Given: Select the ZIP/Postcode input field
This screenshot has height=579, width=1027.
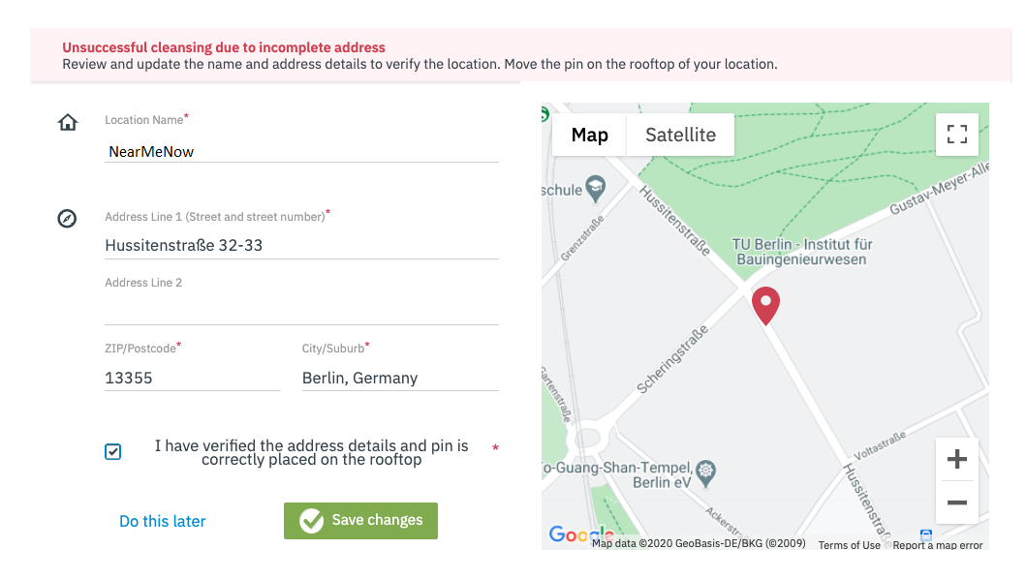Looking at the screenshot, I should click(192, 378).
